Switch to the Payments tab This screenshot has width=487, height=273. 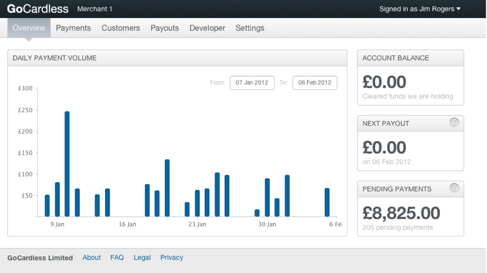click(x=73, y=28)
